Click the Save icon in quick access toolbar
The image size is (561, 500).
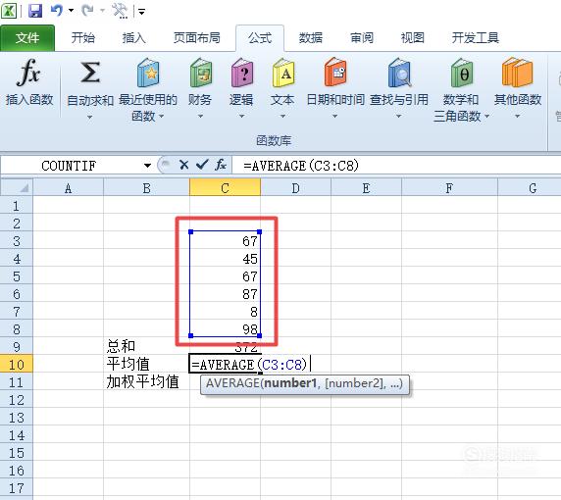tap(35, 11)
